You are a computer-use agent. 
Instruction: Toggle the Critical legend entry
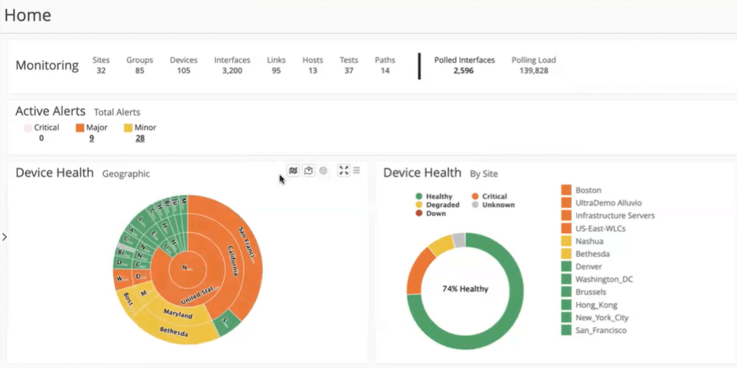[x=489, y=197]
